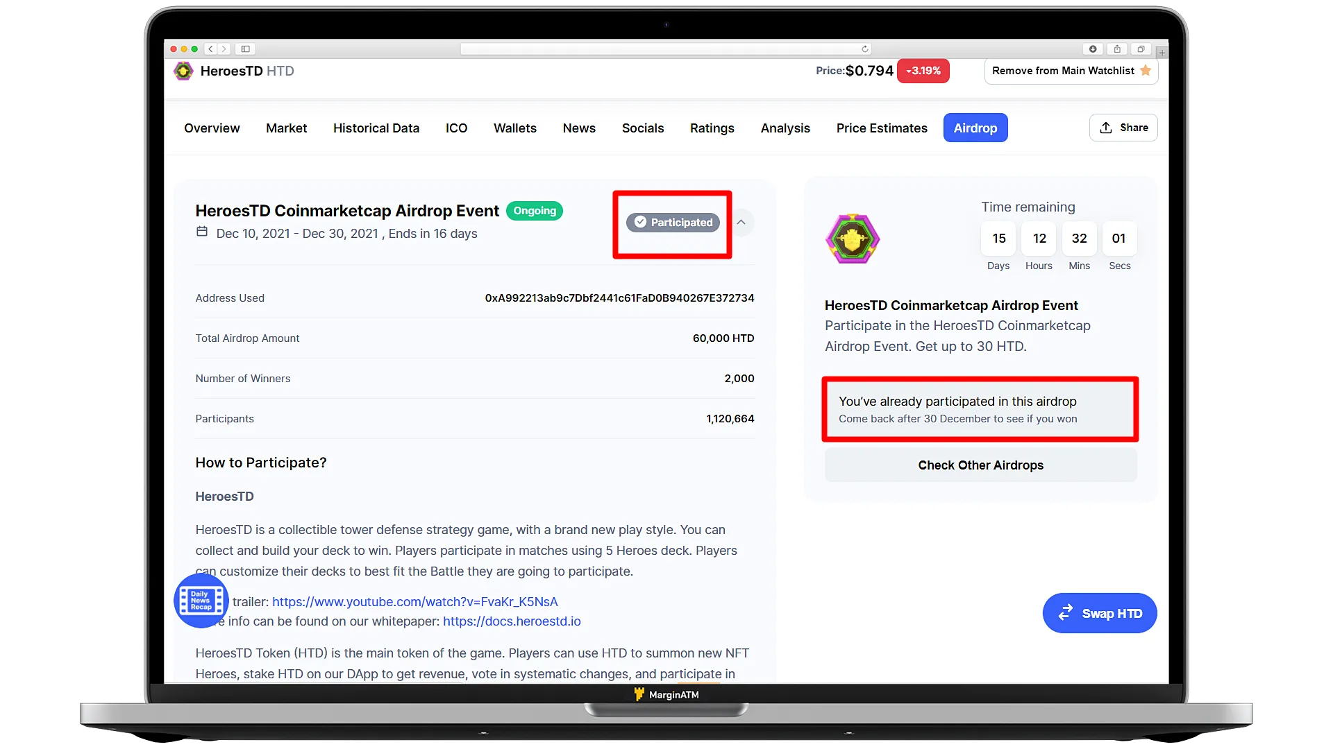The height and width of the screenshot is (749, 1333).
Task: Add a new browser tab
Action: click(1162, 52)
